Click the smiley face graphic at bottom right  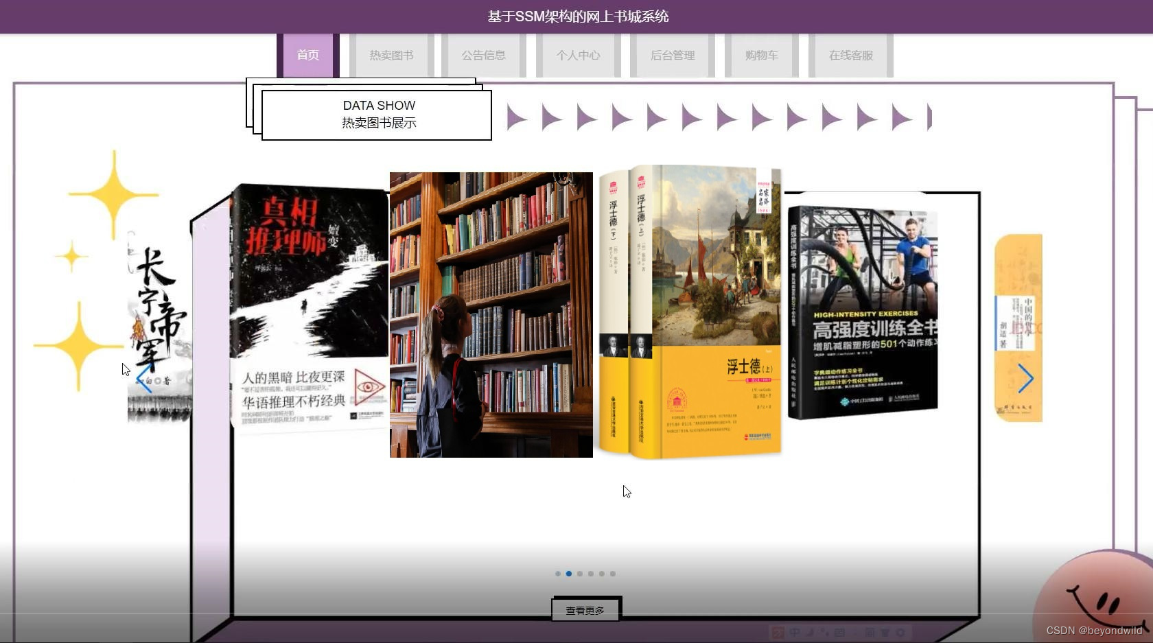[1098, 604]
